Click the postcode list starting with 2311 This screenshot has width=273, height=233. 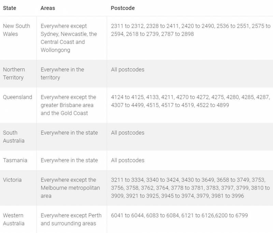point(190,30)
